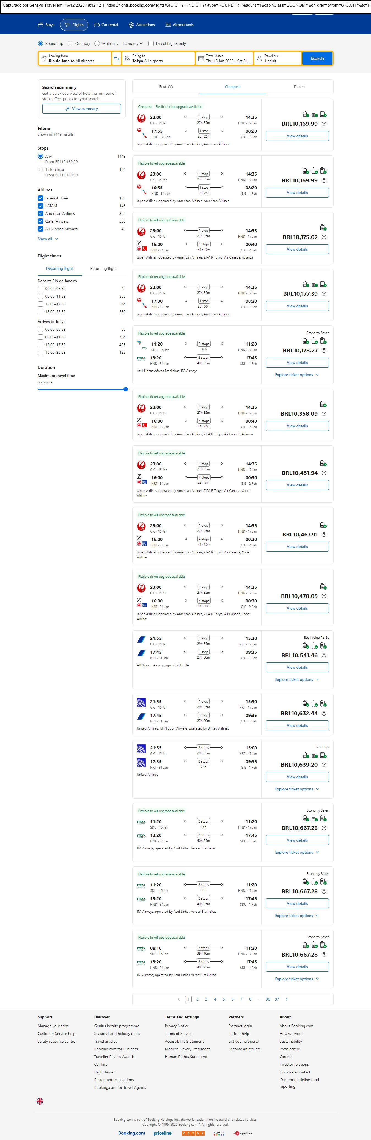Expand Explore ticket options for BRL10,178.27 flight
The image size is (371, 1140).
297,375
